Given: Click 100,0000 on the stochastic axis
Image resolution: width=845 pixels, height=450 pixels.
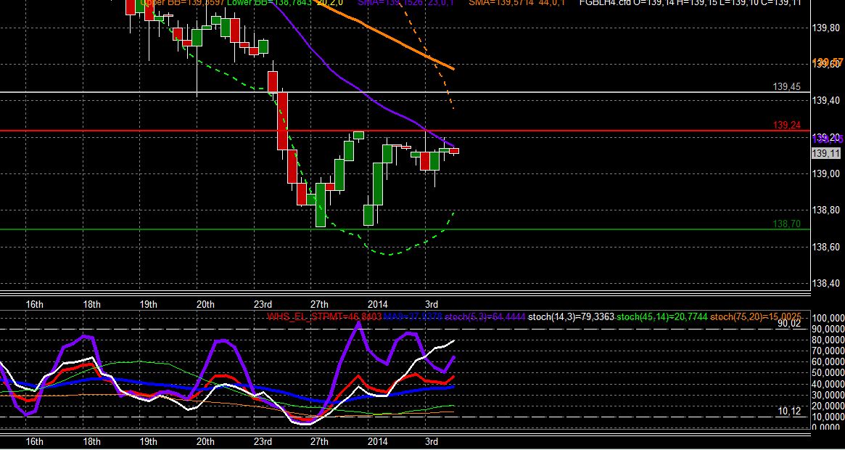Looking at the screenshot, I should point(828,317).
